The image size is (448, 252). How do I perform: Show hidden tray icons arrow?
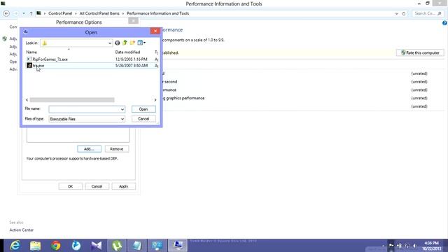383,246
